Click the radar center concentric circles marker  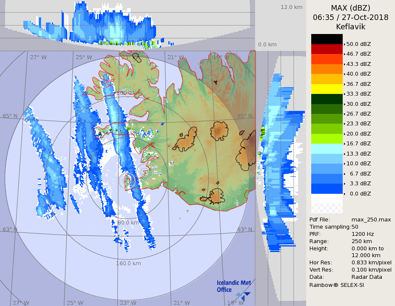[x=127, y=180]
